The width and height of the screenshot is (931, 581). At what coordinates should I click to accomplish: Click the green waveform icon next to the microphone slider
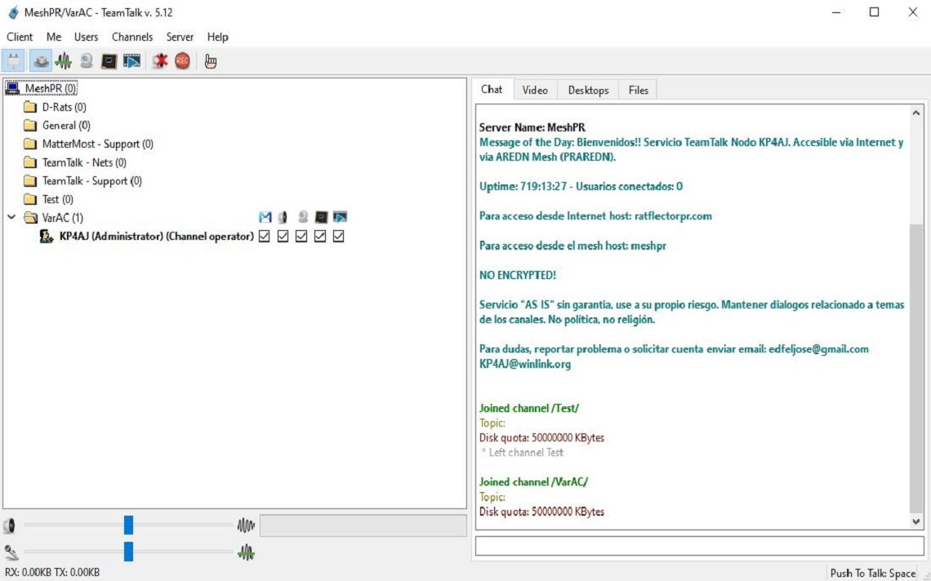tap(246, 552)
